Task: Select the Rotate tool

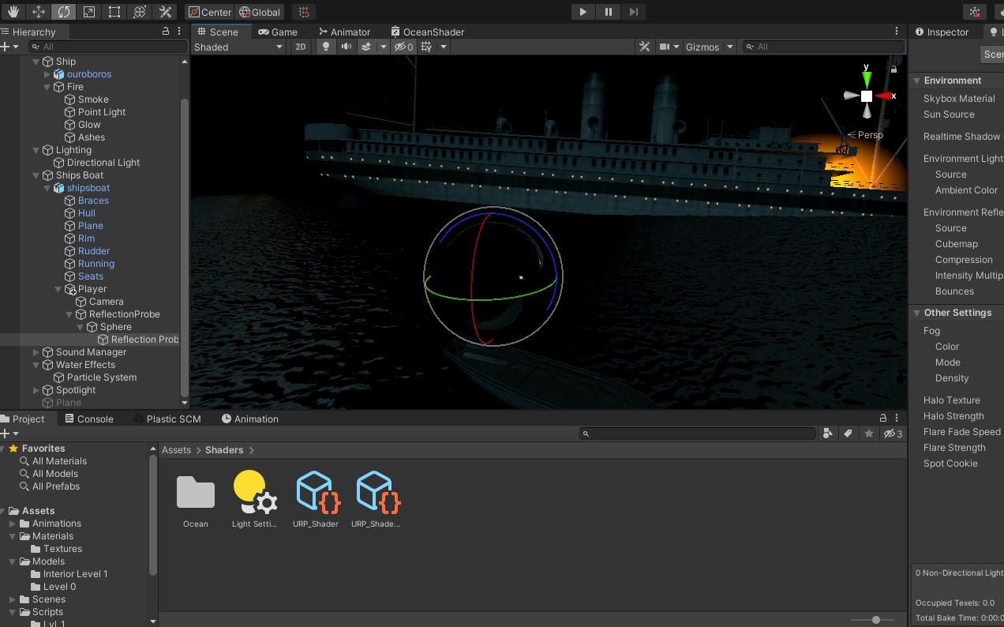Action: click(x=63, y=12)
